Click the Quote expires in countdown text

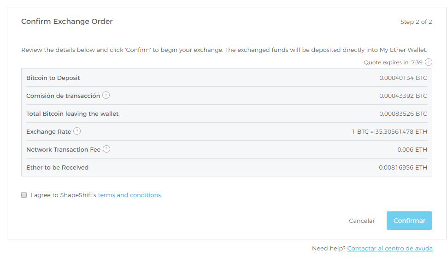(393, 62)
